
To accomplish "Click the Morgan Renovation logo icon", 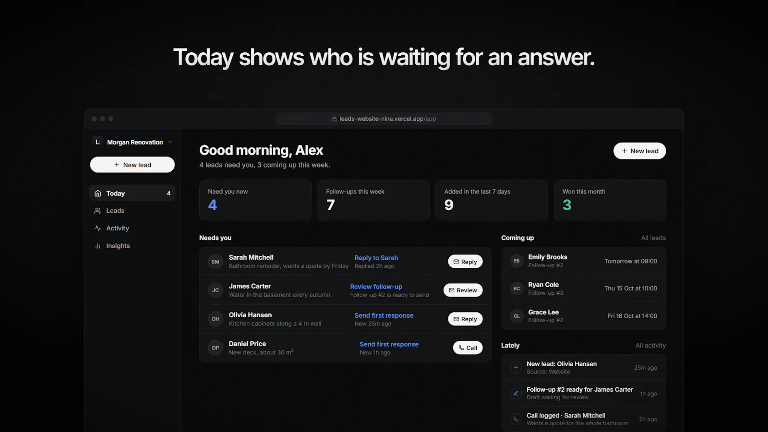I will pyautogui.click(x=98, y=142).
